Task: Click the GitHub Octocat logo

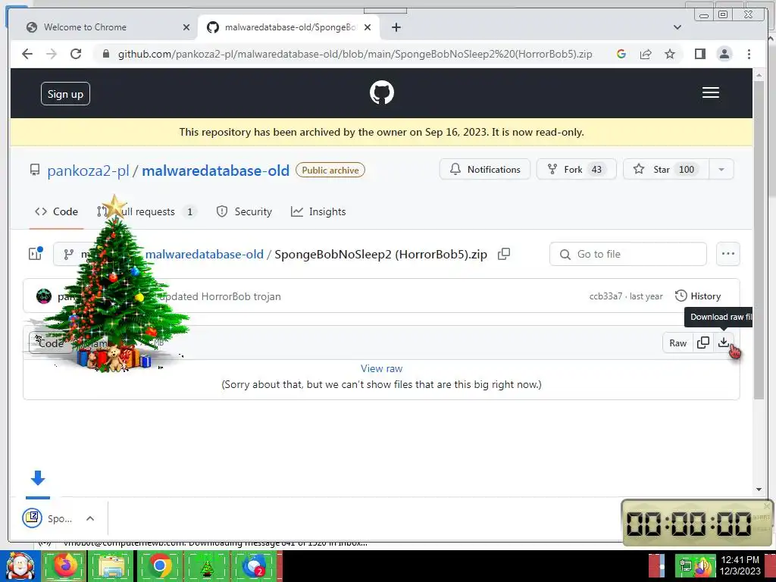Action: tap(382, 92)
